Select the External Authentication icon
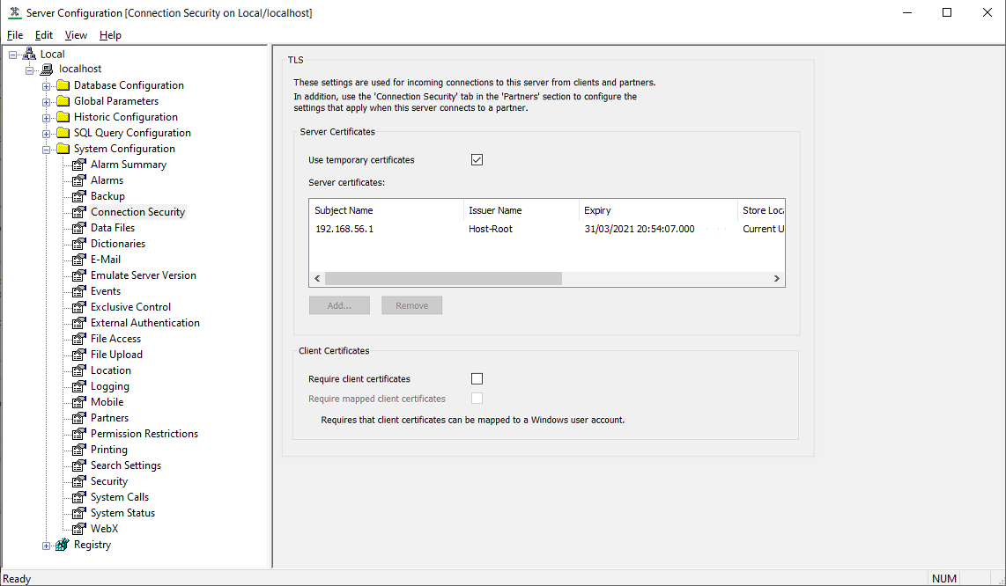Viewport: 1006px width, 586px height. click(77, 322)
